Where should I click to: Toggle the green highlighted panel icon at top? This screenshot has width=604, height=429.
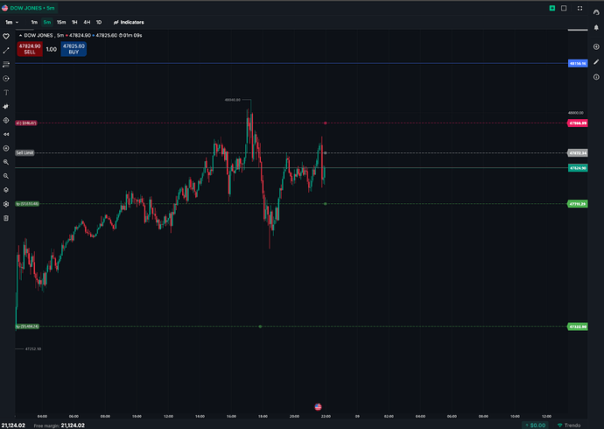pyautogui.click(x=552, y=8)
